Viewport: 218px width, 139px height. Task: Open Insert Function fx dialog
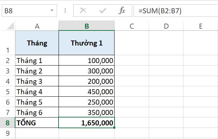pos(122,10)
